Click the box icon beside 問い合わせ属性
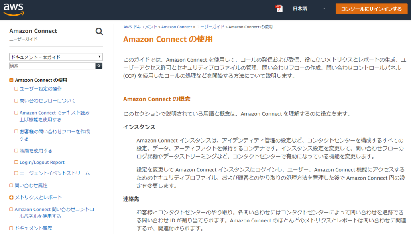This screenshot has height=234, width=411. click(11, 185)
